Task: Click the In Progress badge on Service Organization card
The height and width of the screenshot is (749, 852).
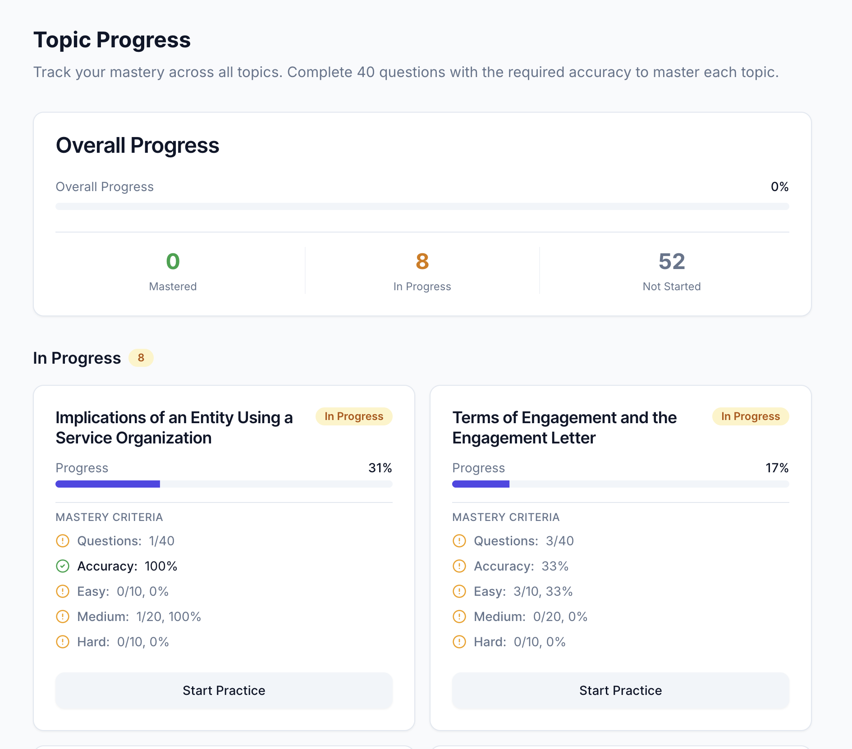Action: coord(354,416)
